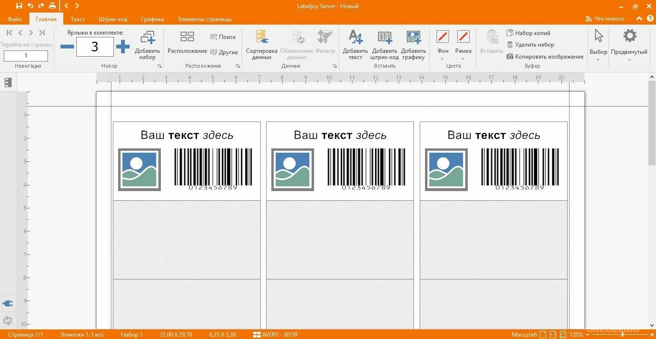The width and height of the screenshot is (656, 339).
Task: Click the Другие layouts button
Action: tap(224, 52)
